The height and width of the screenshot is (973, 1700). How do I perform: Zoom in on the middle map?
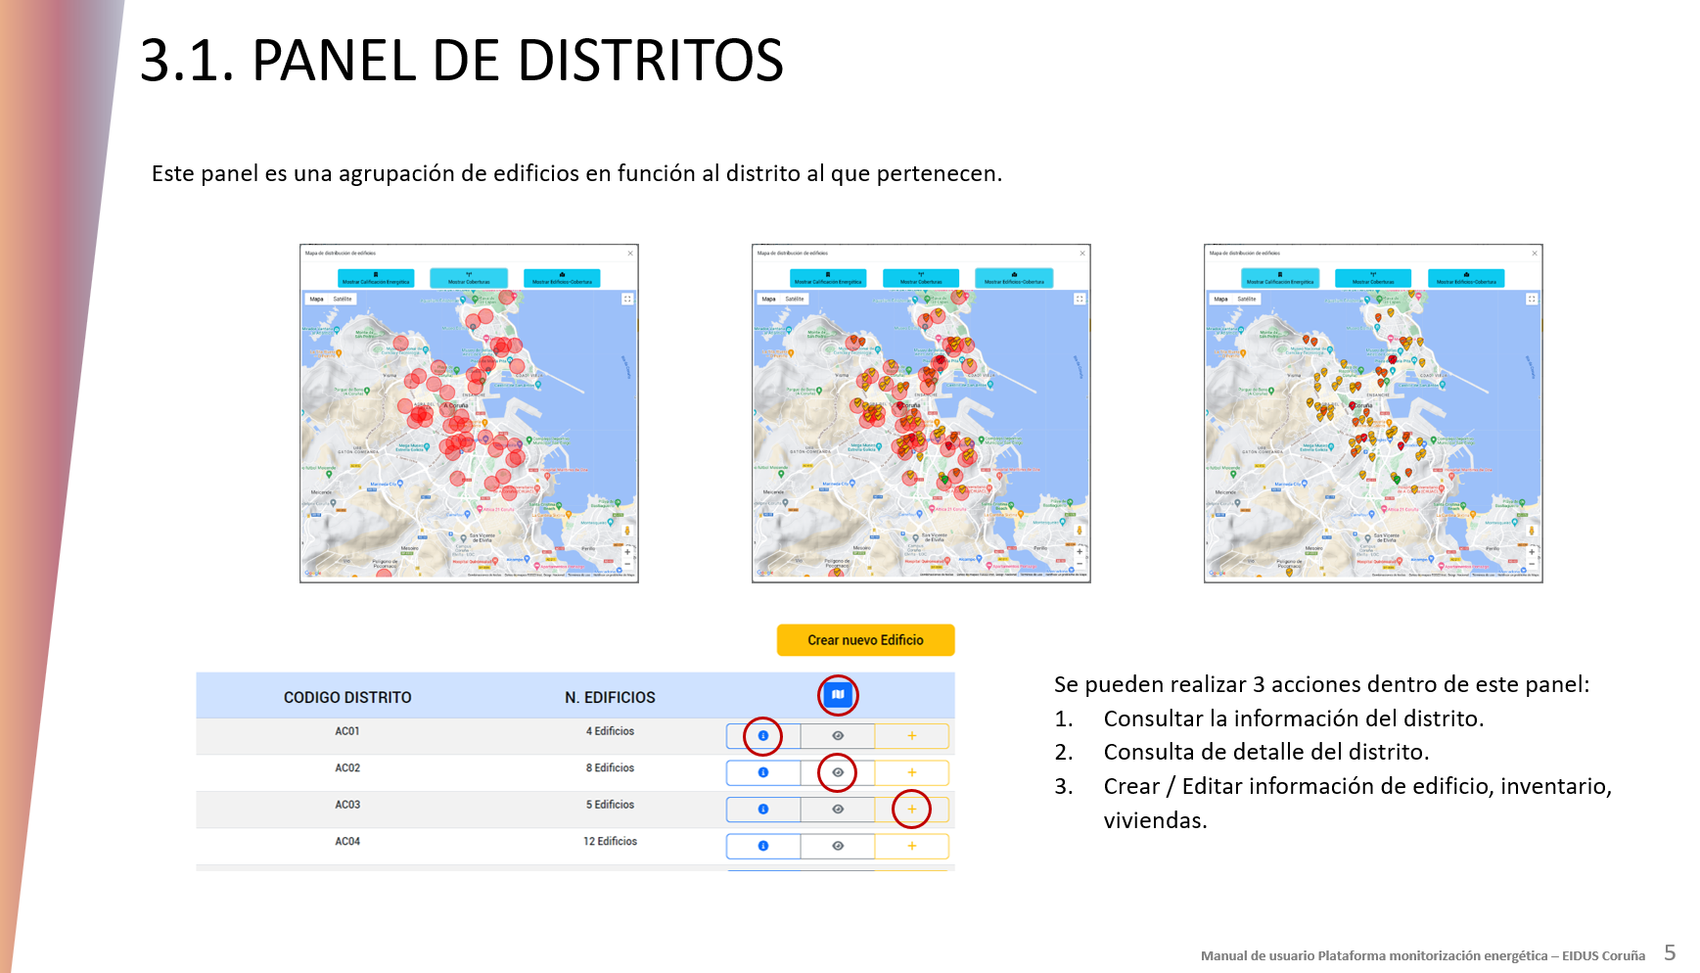coord(1080,552)
